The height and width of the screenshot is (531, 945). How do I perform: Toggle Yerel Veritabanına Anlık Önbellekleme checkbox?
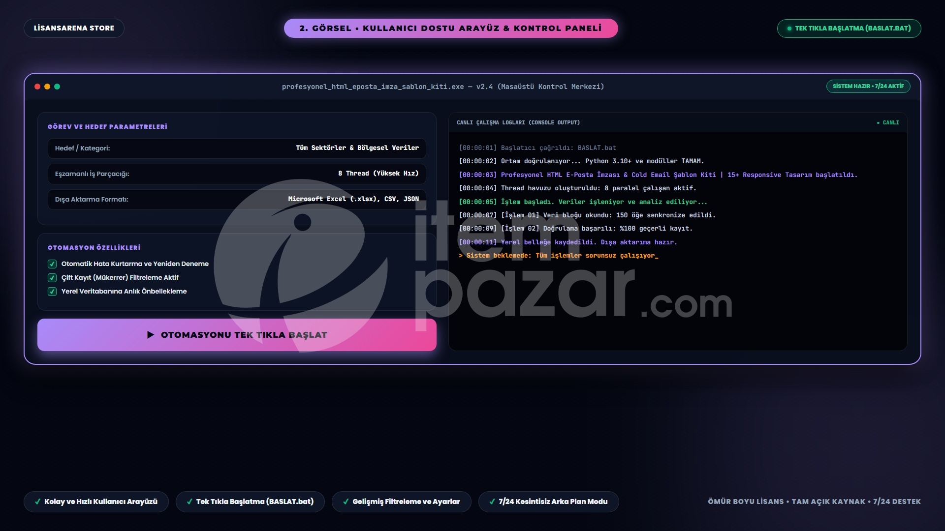point(52,292)
